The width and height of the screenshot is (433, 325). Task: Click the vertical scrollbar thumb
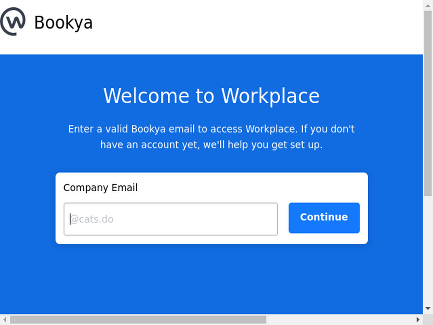(428, 103)
